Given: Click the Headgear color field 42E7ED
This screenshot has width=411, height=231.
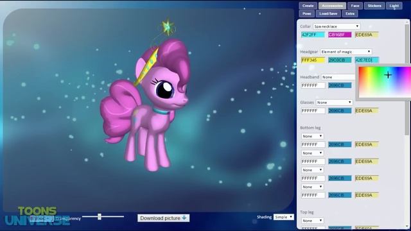Looking at the screenshot, I should (x=367, y=60).
